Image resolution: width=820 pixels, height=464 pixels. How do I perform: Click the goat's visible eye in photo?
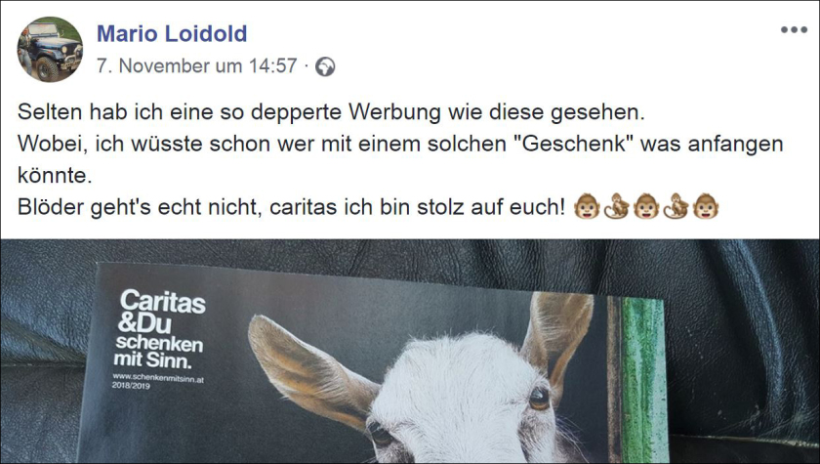click(539, 400)
